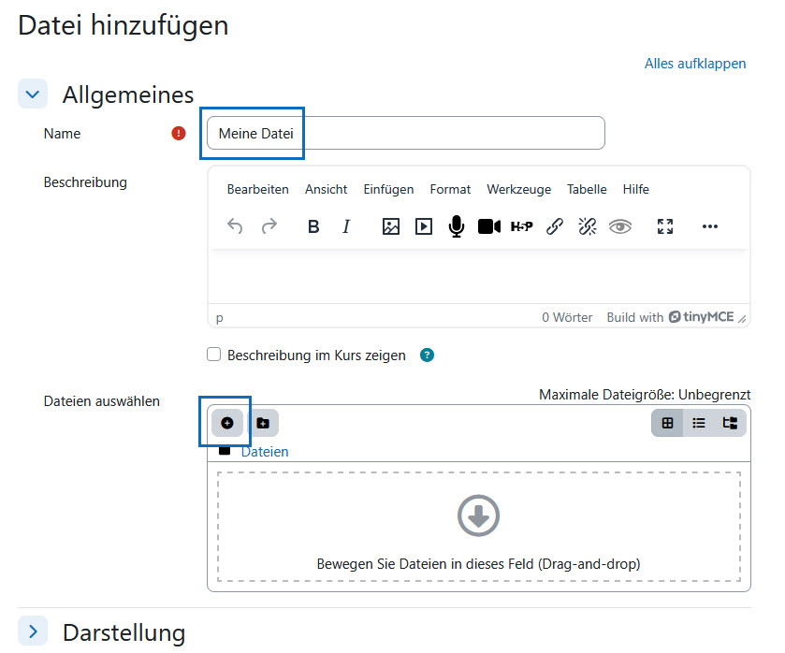Undo last edit in description editor
This screenshot has height=653, width=785.
pyautogui.click(x=235, y=226)
